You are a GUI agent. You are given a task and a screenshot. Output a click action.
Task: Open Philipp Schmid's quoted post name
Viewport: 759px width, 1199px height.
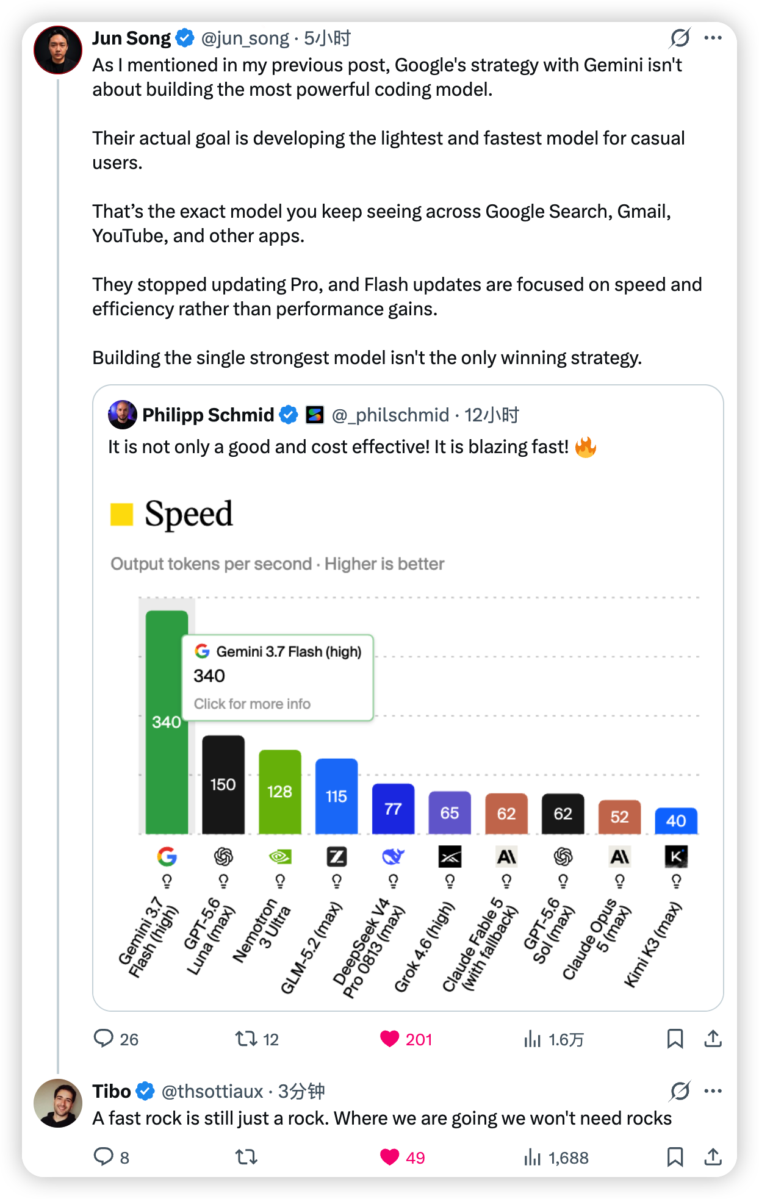pos(208,415)
